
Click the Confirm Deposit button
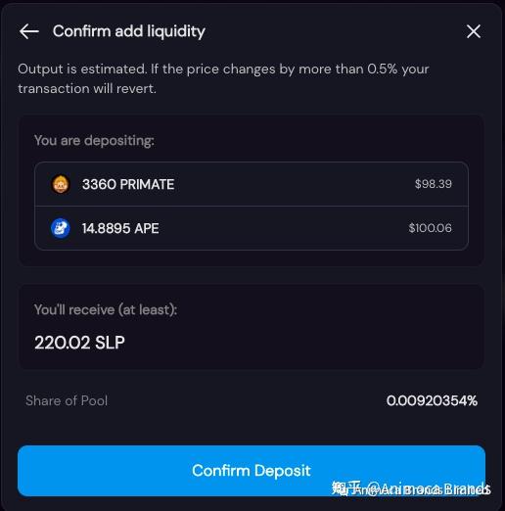click(x=252, y=471)
